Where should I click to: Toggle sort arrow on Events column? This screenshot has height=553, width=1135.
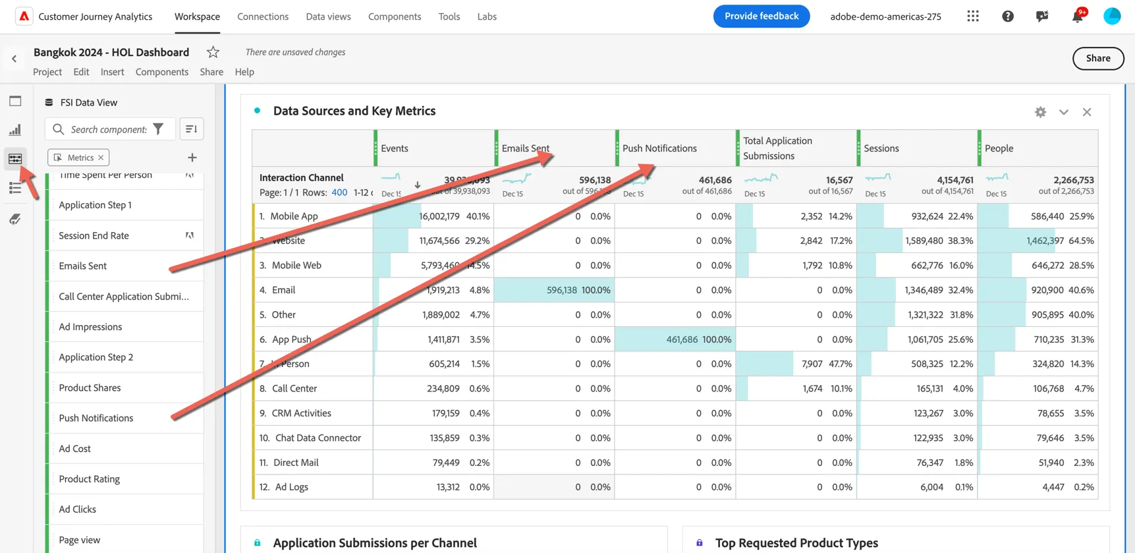(x=418, y=185)
